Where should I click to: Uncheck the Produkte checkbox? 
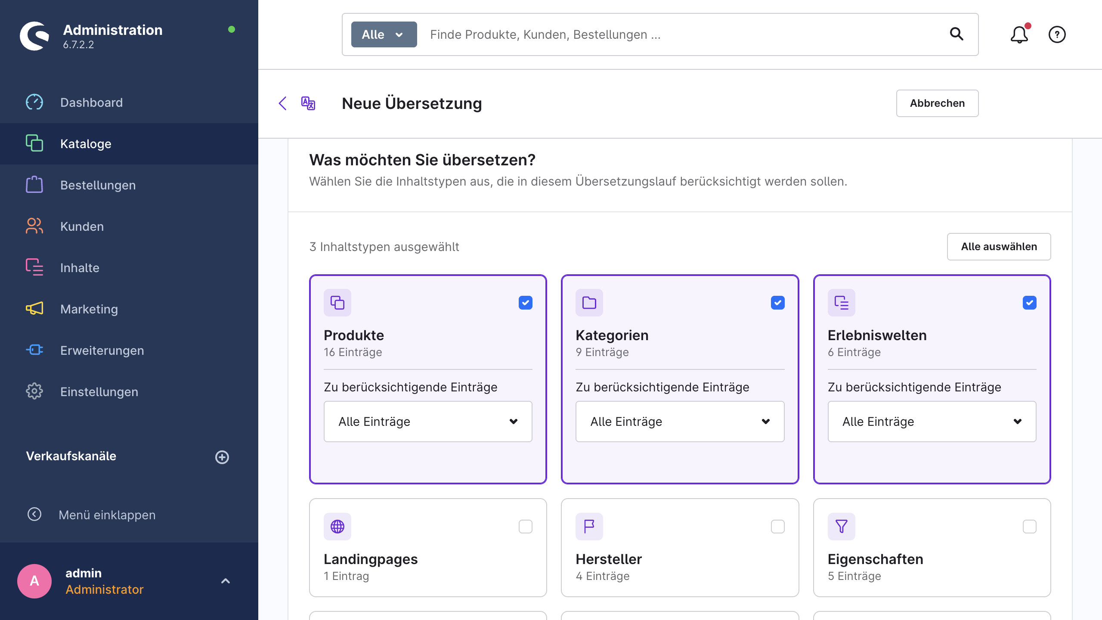526,303
